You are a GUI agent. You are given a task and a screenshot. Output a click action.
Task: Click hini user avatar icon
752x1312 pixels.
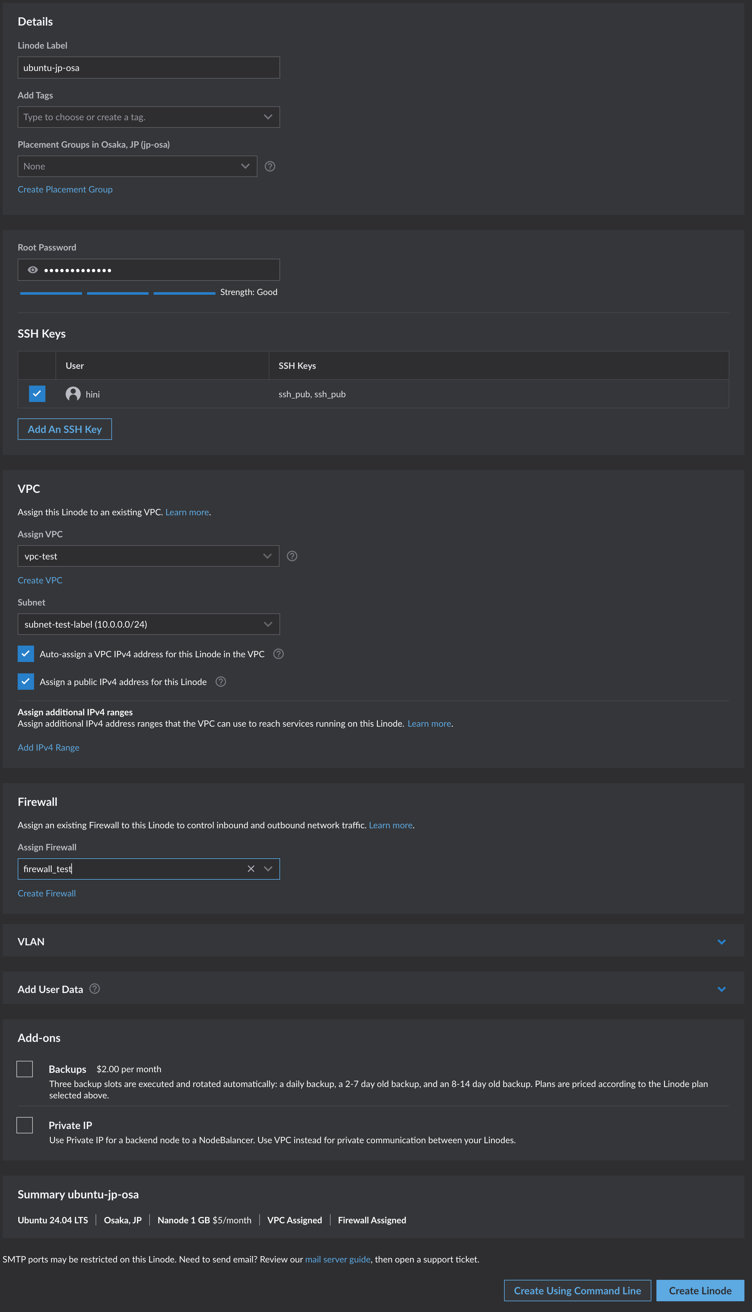(x=73, y=394)
